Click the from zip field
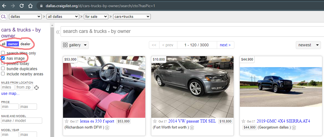Image resolution: width=324 pixels, height=137 pixels. (24, 87)
